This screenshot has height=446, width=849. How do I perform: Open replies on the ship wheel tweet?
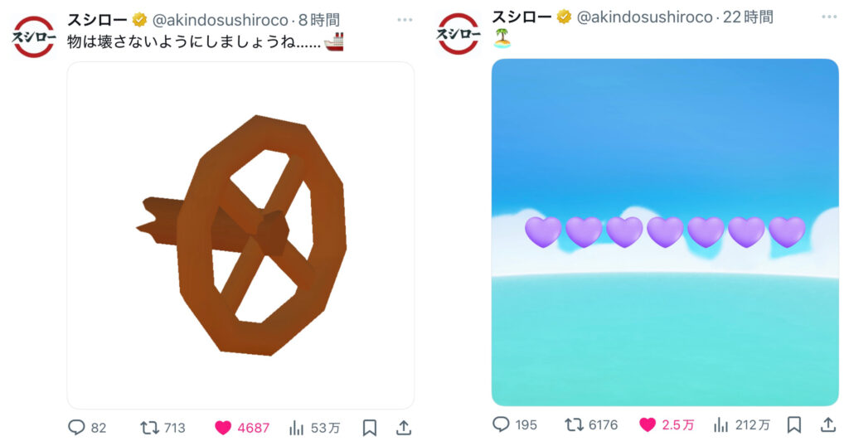(86, 428)
